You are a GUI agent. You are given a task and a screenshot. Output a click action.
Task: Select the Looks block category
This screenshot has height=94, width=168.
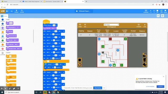[x=3, y=28]
